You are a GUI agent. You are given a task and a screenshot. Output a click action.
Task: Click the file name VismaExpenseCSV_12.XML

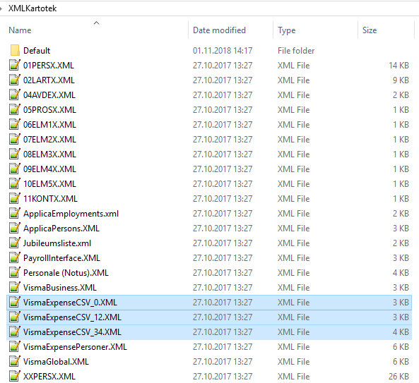click(x=72, y=317)
